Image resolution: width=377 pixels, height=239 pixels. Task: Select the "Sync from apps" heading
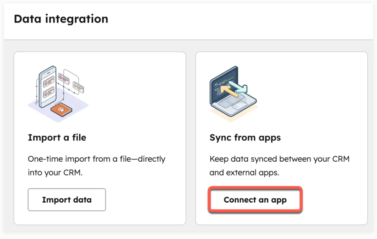tap(245, 138)
